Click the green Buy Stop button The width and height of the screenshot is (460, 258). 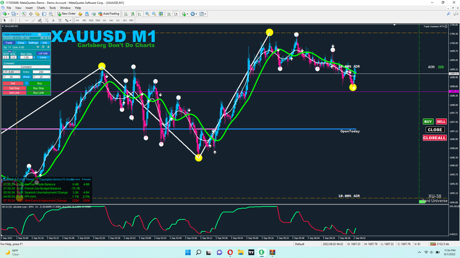(39, 88)
